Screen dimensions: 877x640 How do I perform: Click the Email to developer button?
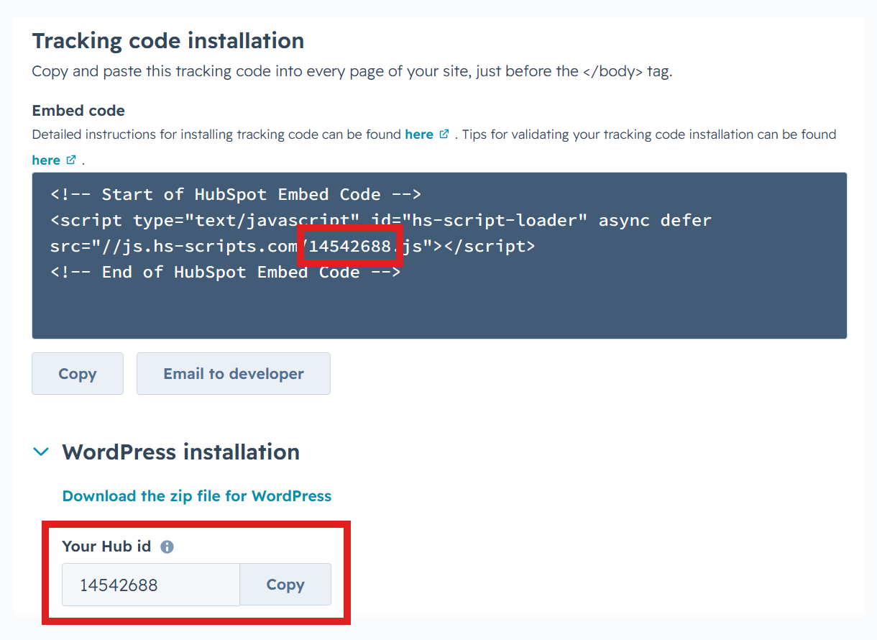[234, 373]
